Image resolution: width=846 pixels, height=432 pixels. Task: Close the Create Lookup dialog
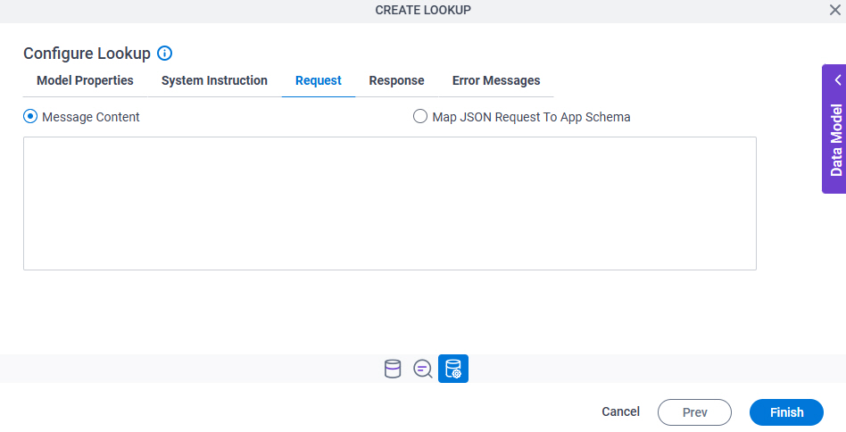[834, 10]
